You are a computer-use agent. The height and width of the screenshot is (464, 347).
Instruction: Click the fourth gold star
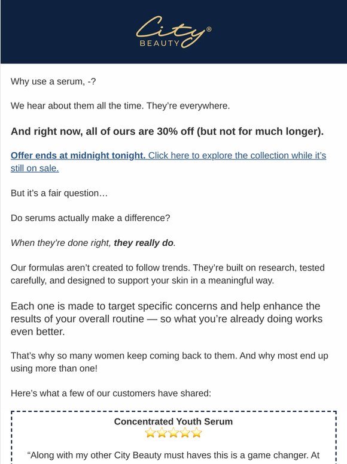coord(185,433)
